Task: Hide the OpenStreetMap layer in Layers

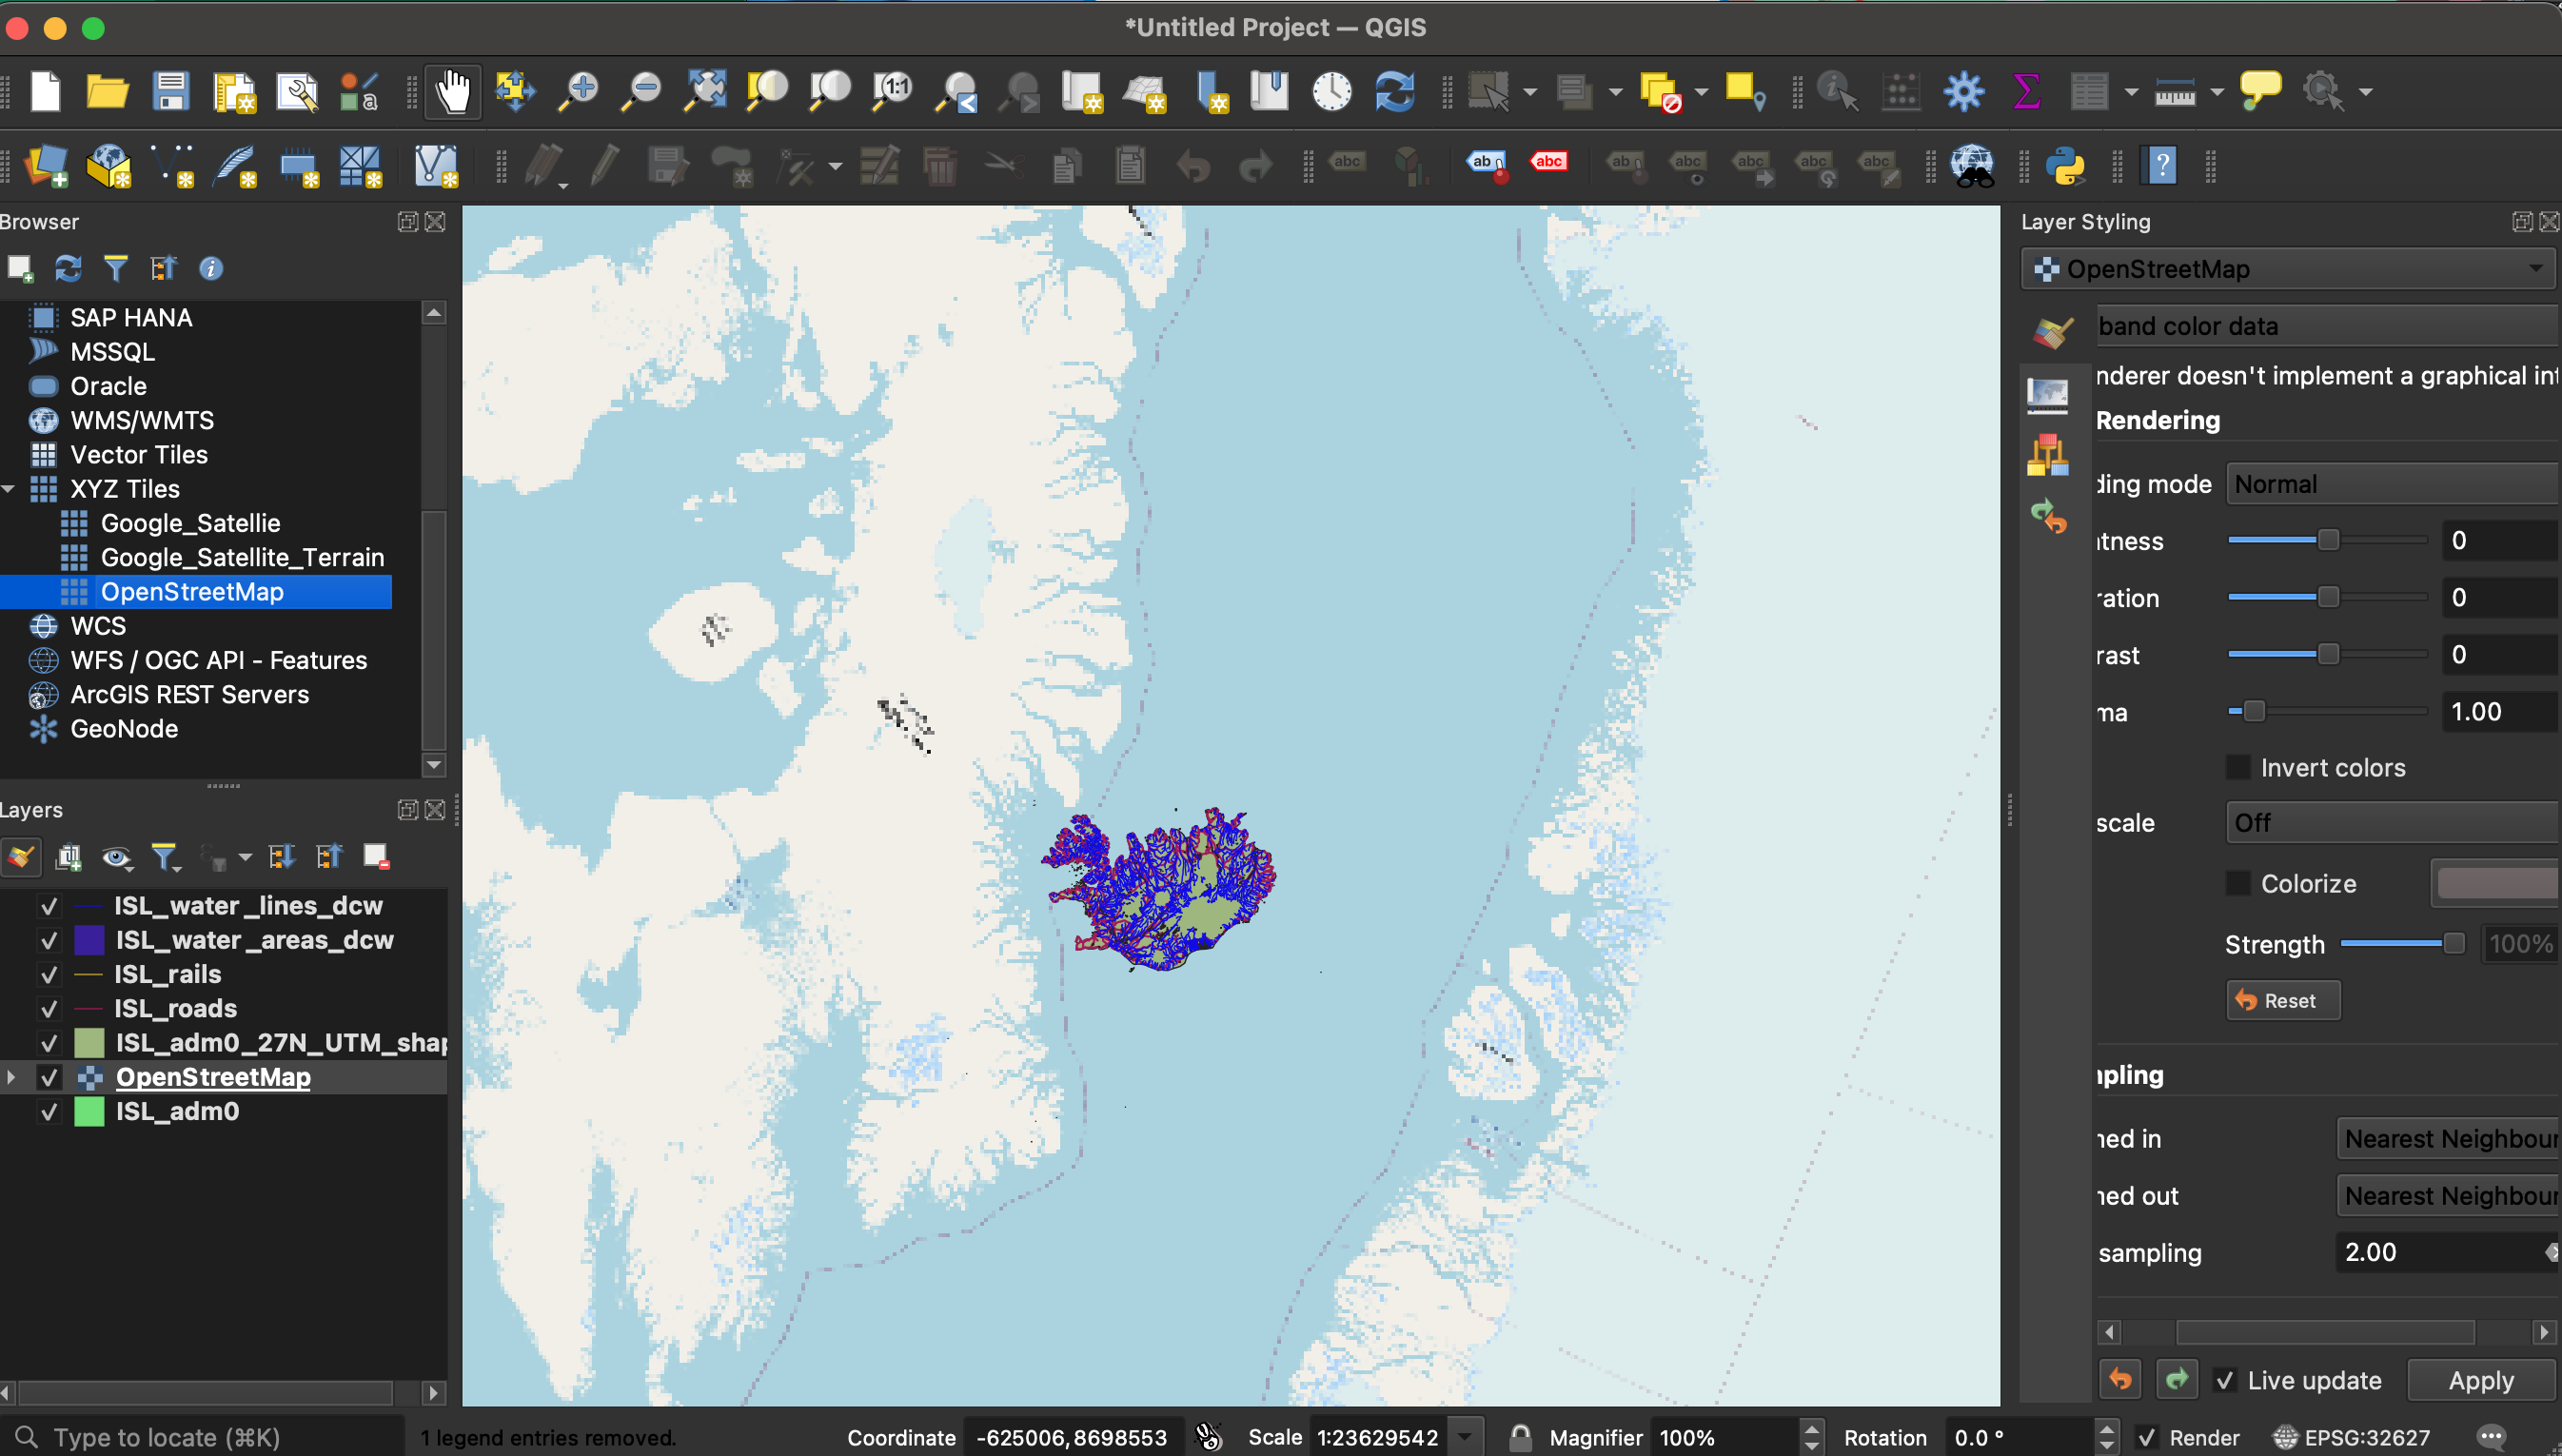Action: pos(48,1077)
